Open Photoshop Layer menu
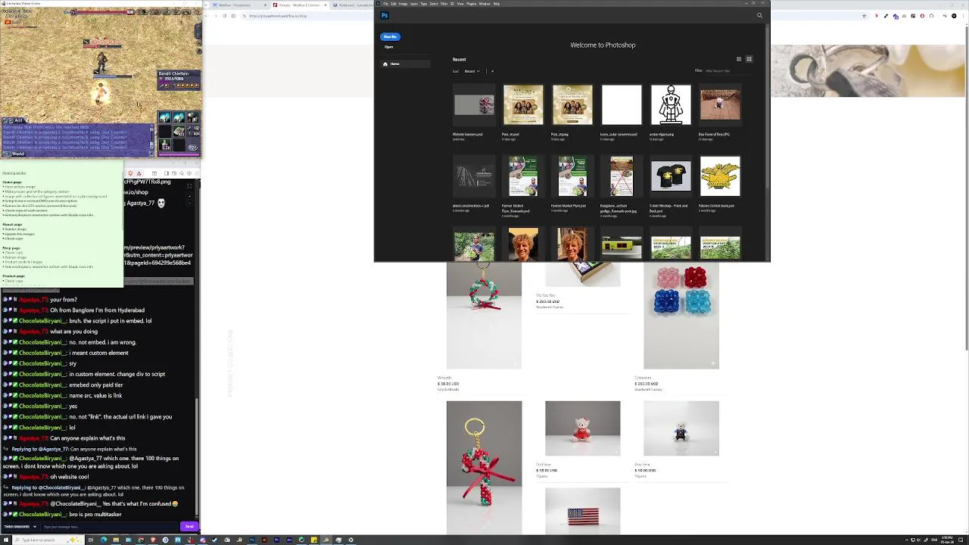The image size is (969, 545). tap(414, 4)
